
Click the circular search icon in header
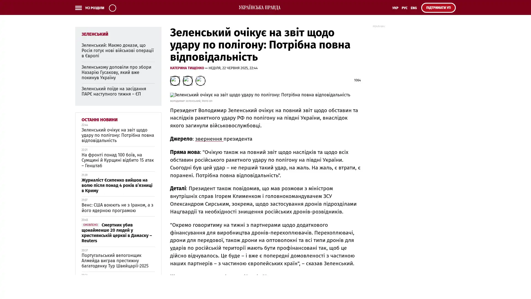(x=112, y=8)
